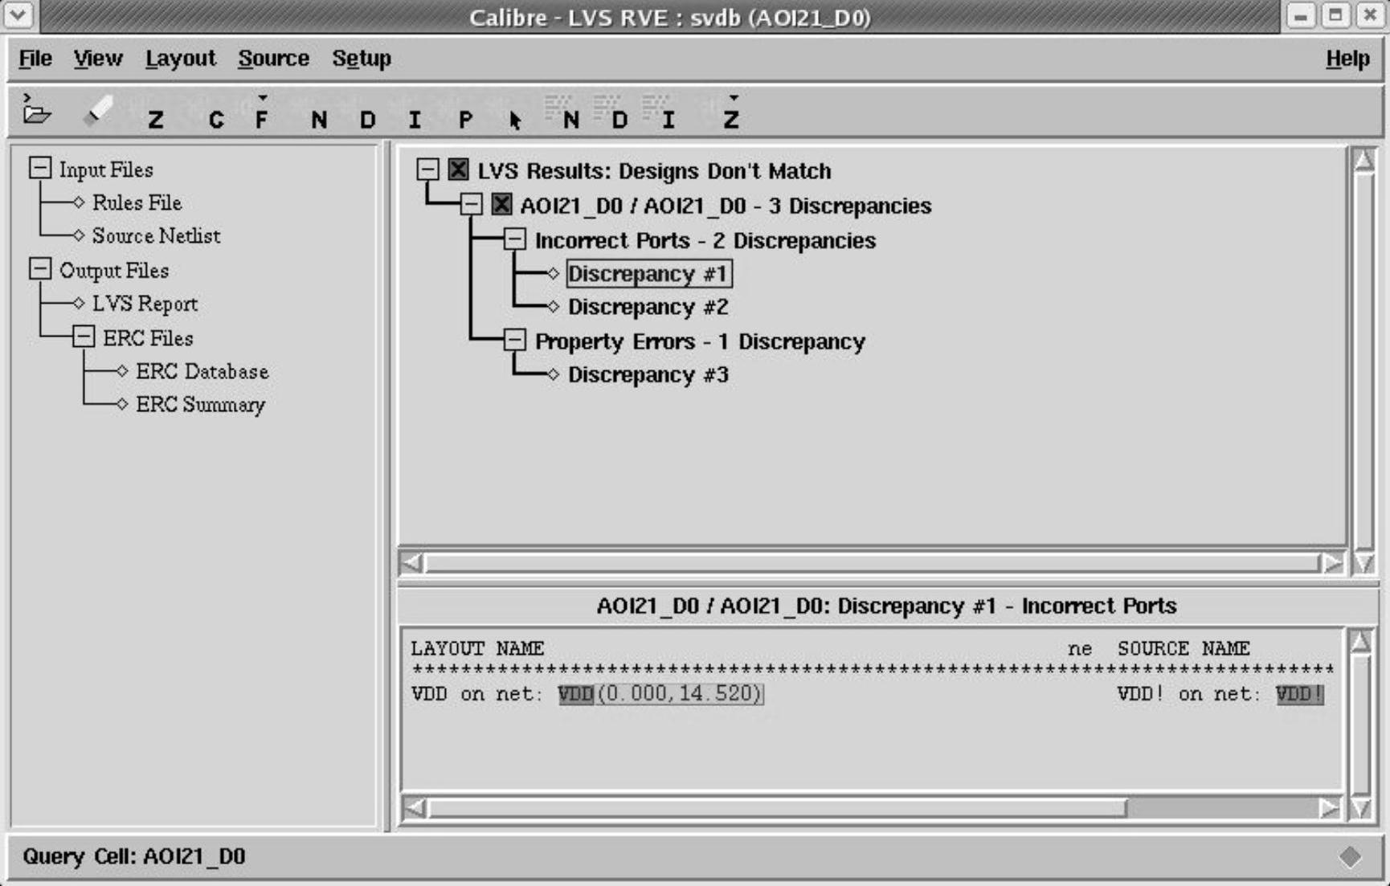Collapse the AOI21_D0 discrepancies node

(471, 204)
